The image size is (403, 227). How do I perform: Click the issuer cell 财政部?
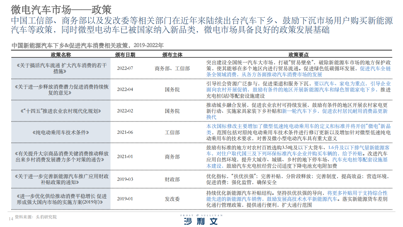pyautogui.click(x=172, y=179)
